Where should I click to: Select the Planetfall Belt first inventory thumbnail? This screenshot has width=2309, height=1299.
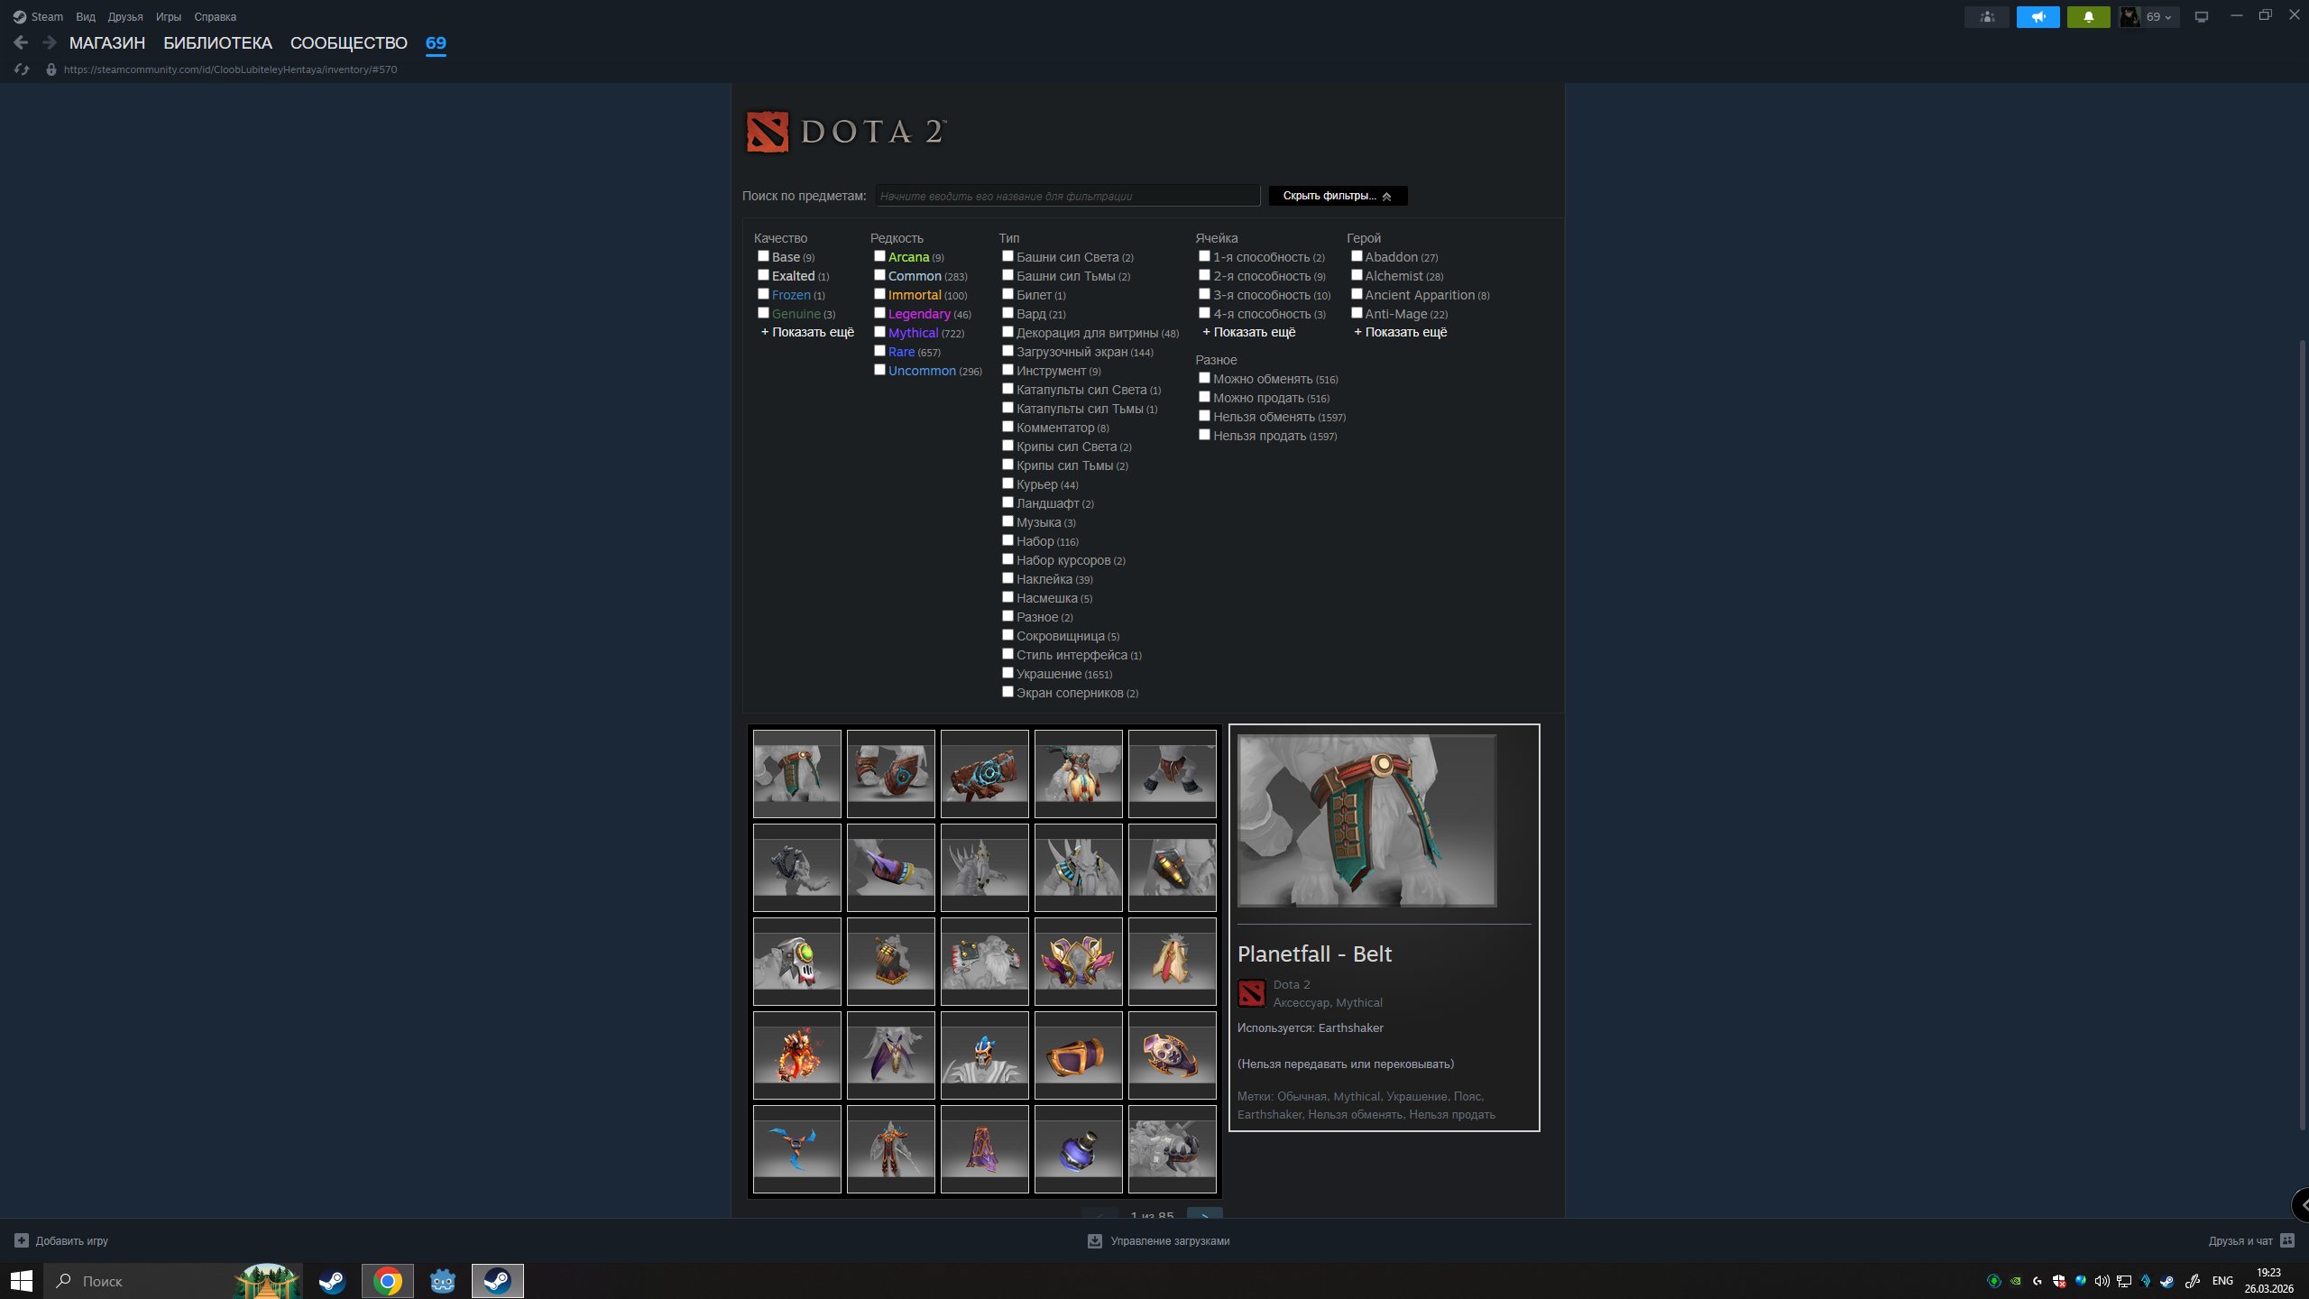pyautogui.click(x=797, y=774)
